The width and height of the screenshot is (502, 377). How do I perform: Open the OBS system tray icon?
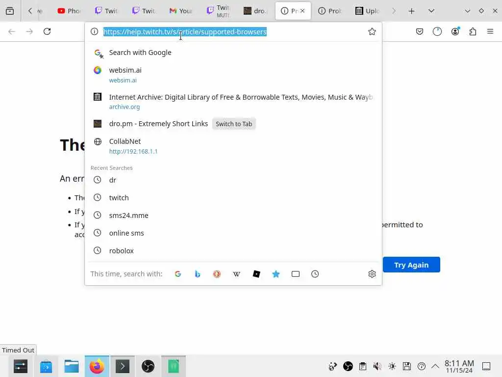[348, 366]
